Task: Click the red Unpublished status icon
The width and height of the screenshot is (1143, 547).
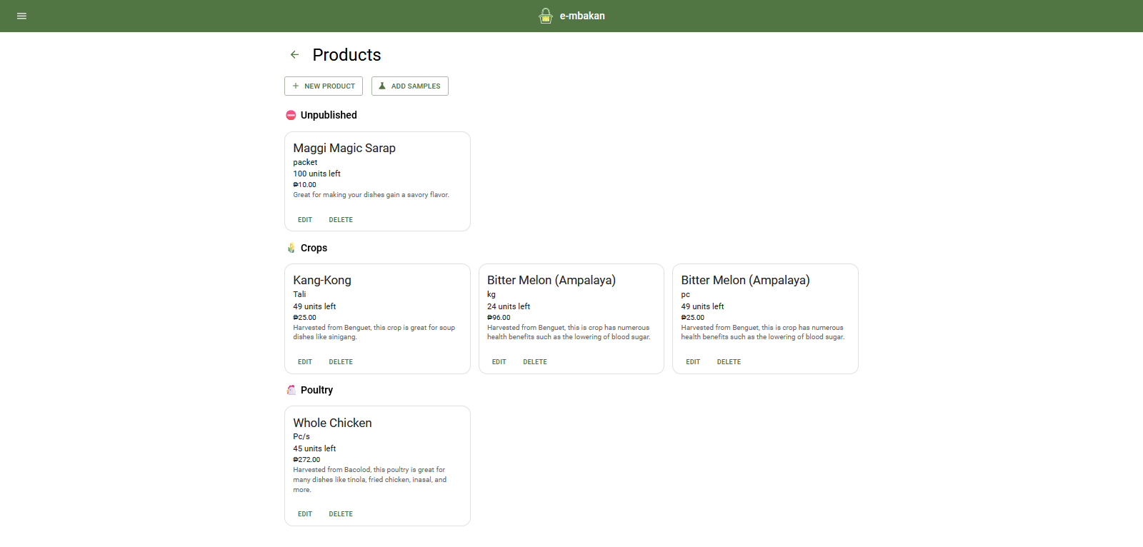Action: click(291, 115)
